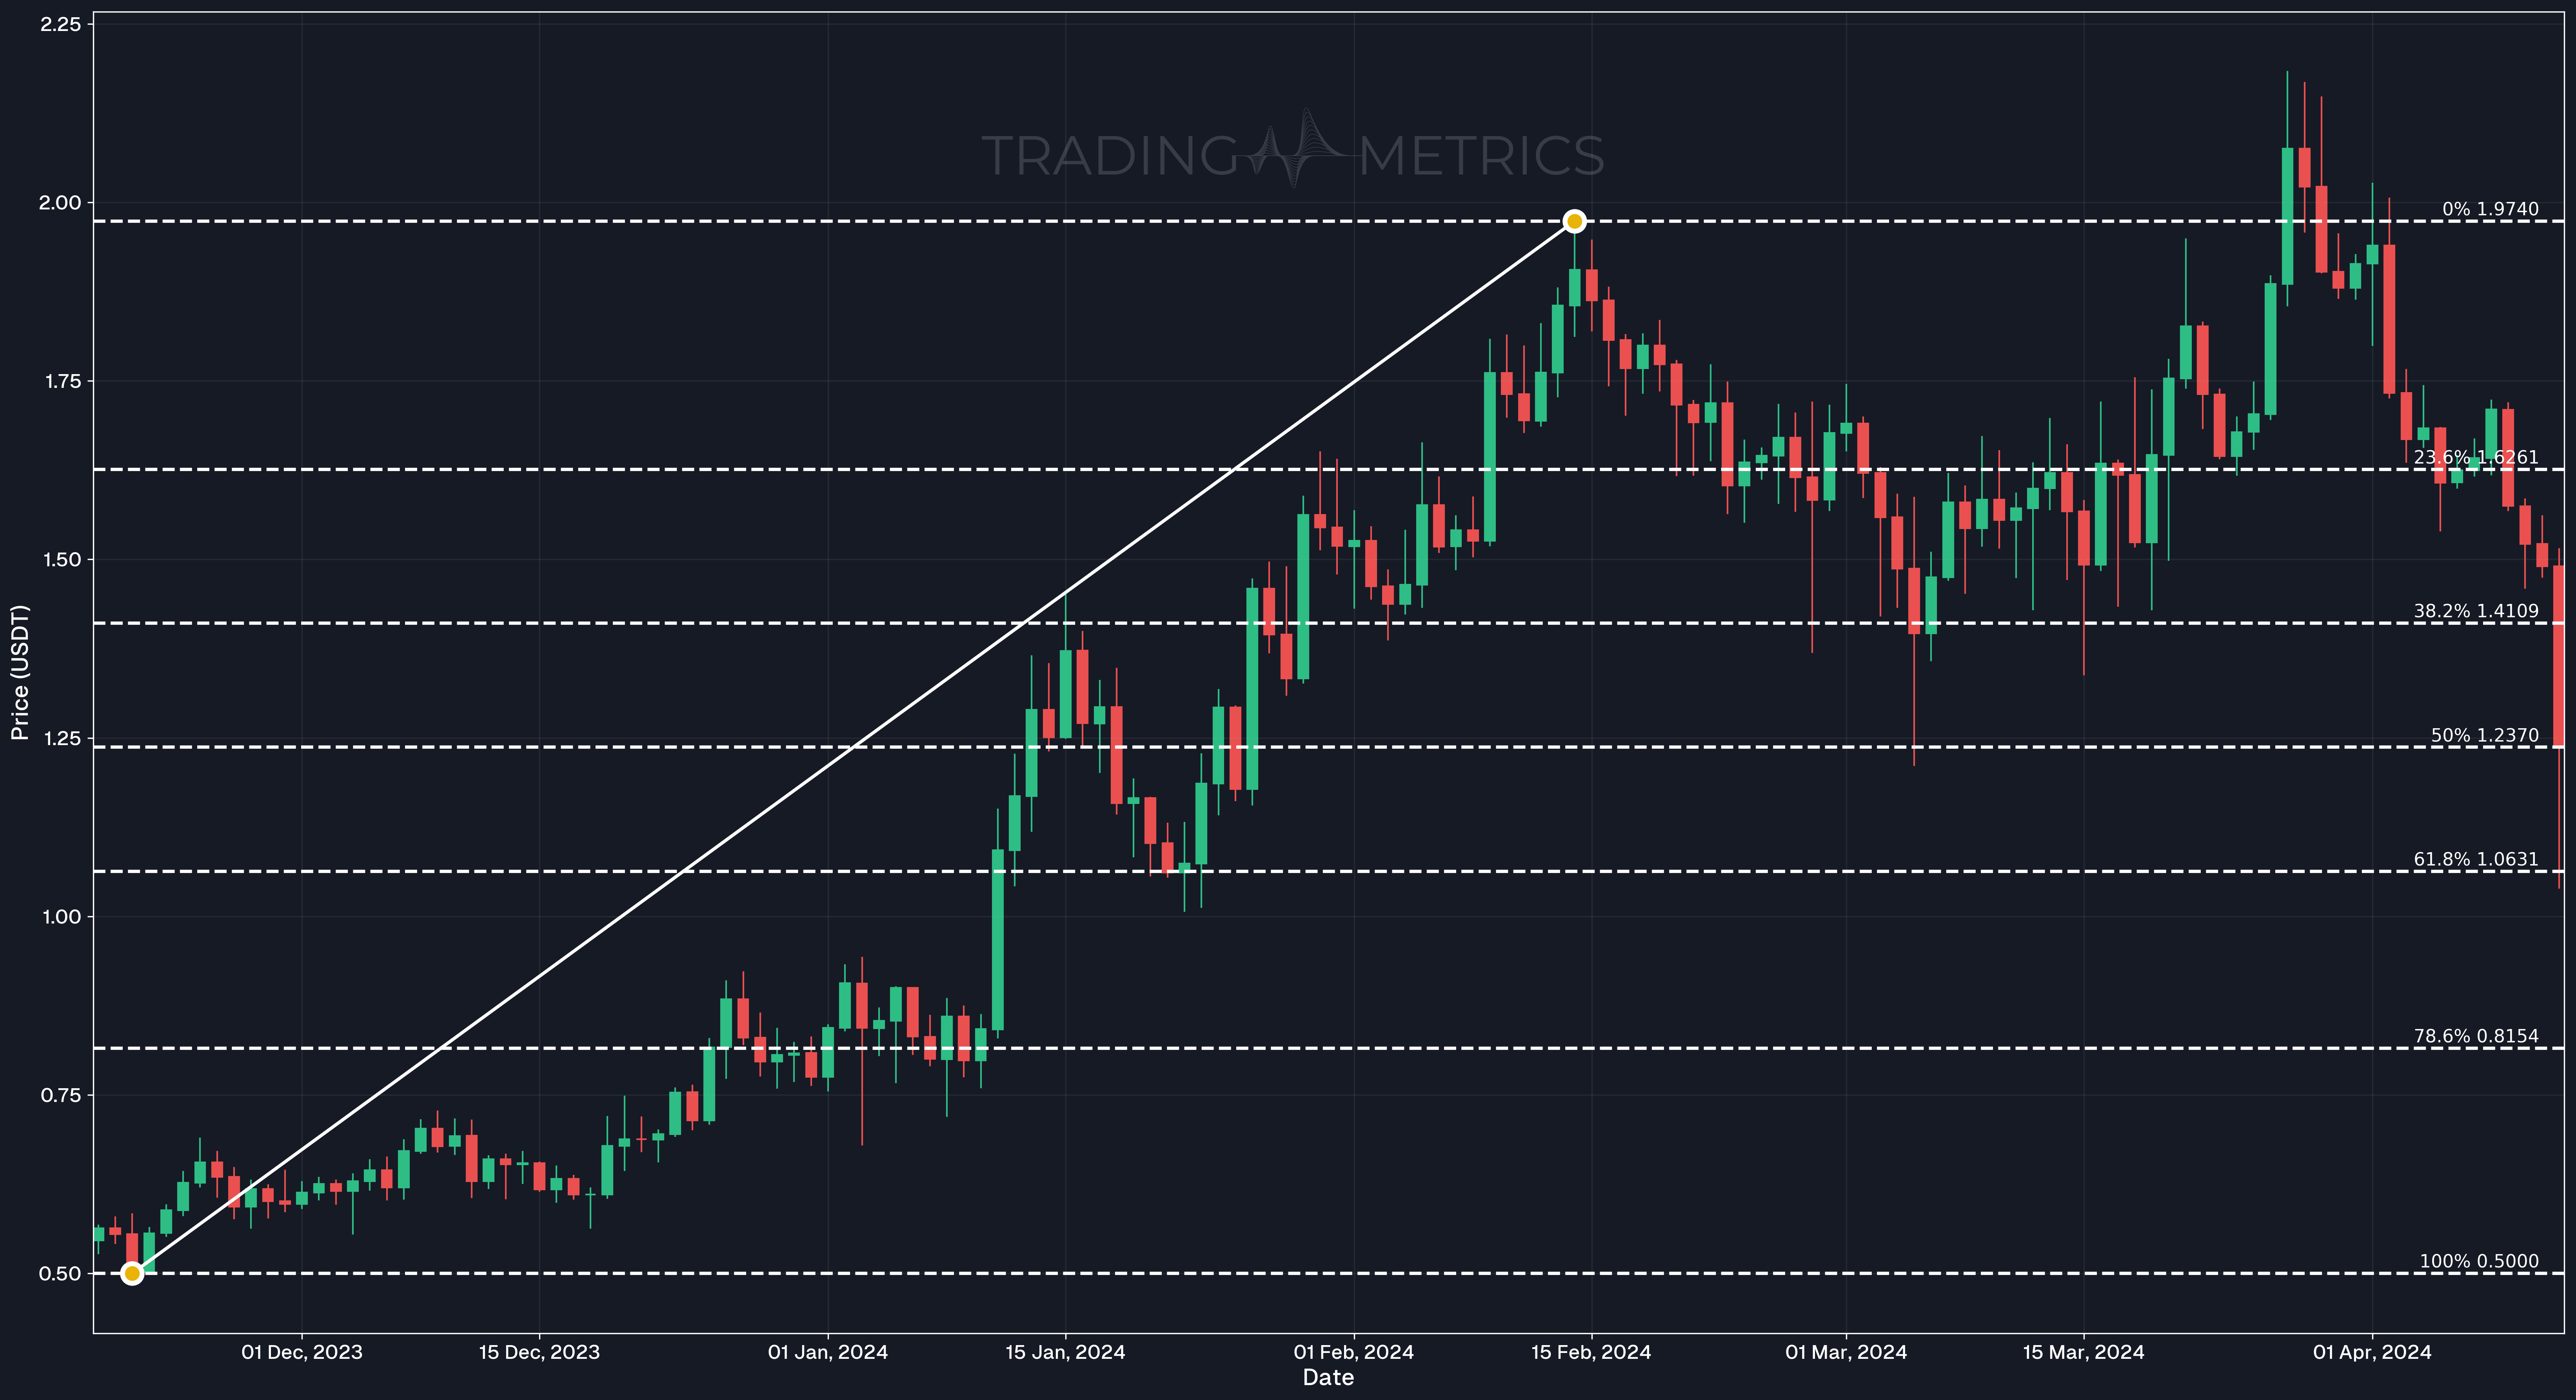Select the lower Fibonacci anchor point at 0.50
Viewport: 2576px width, 1400px height.
tap(132, 1273)
